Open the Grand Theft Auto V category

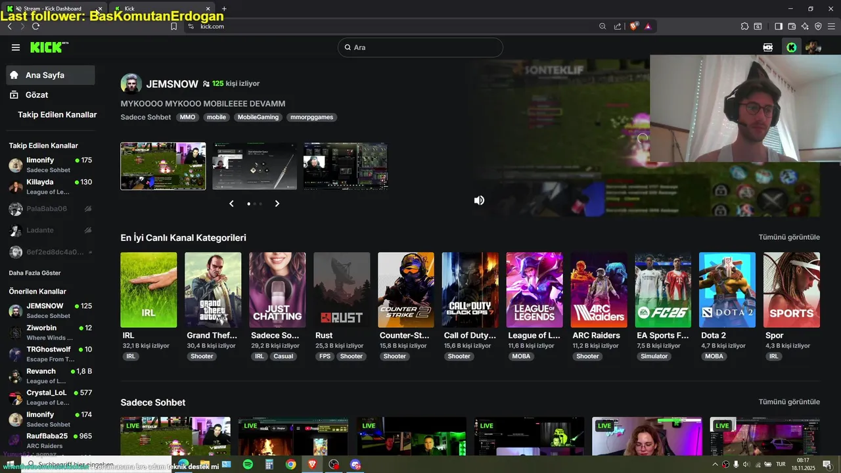point(213,290)
